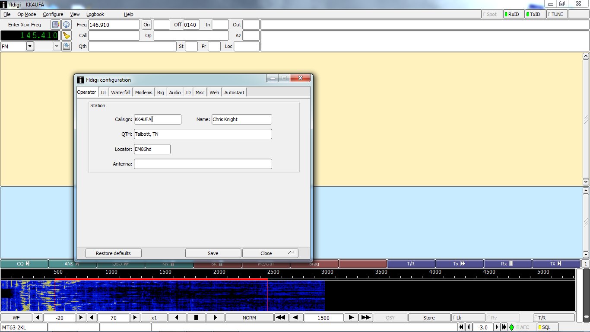Open the File menu
This screenshot has height=332, width=590.
click(7, 14)
